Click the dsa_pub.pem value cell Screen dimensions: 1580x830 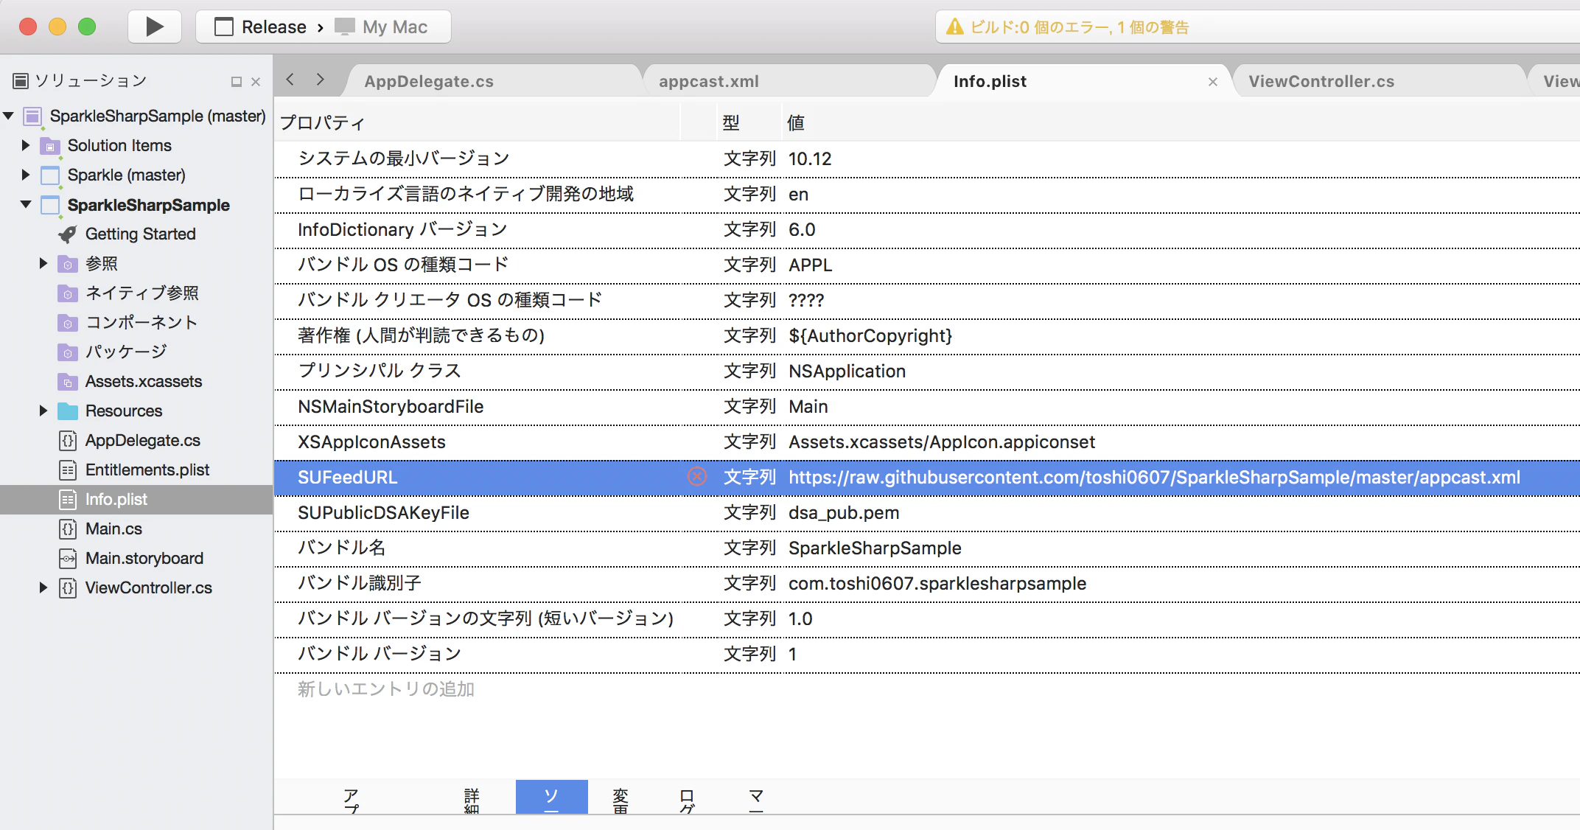[x=844, y=513]
